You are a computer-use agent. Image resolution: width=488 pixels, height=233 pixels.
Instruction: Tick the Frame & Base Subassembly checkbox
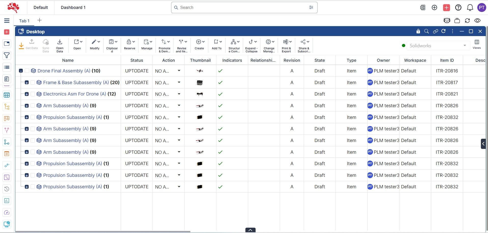click(x=33, y=83)
